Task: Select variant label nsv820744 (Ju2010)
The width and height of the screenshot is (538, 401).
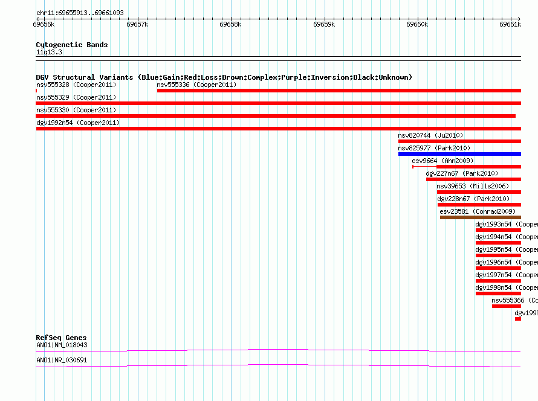Action: pyautogui.click(x=430, y=135)
